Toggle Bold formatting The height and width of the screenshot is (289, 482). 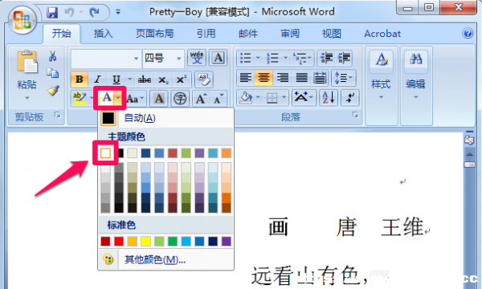click(x=79, y=79)
